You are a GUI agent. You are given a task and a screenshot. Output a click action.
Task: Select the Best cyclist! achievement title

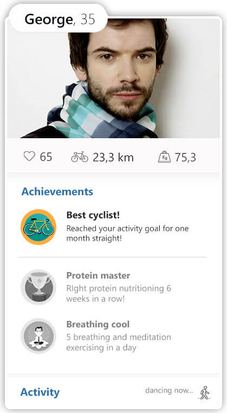93,215
